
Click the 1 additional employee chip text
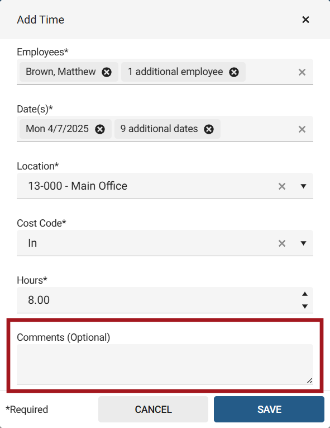175,72
